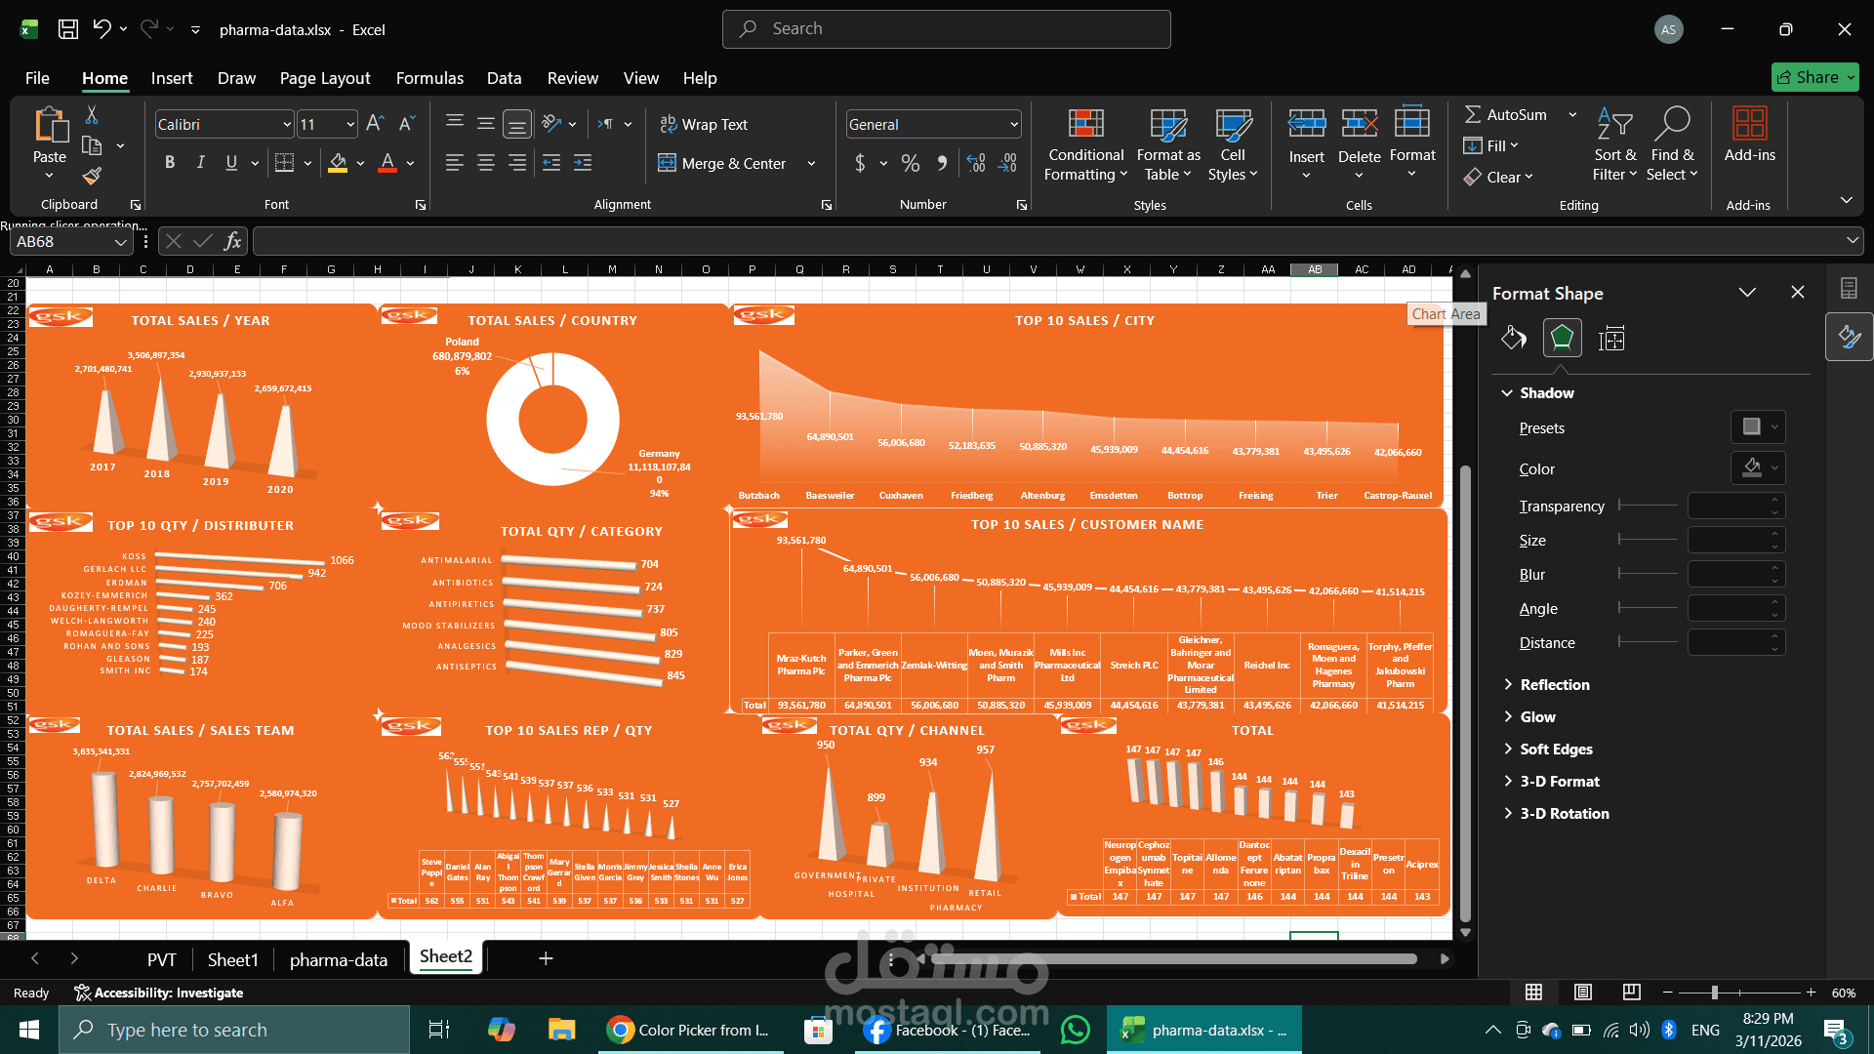The image size is (1874, 1054).
Task: Toggle Wrap Text
Action: tap(704, 125)
